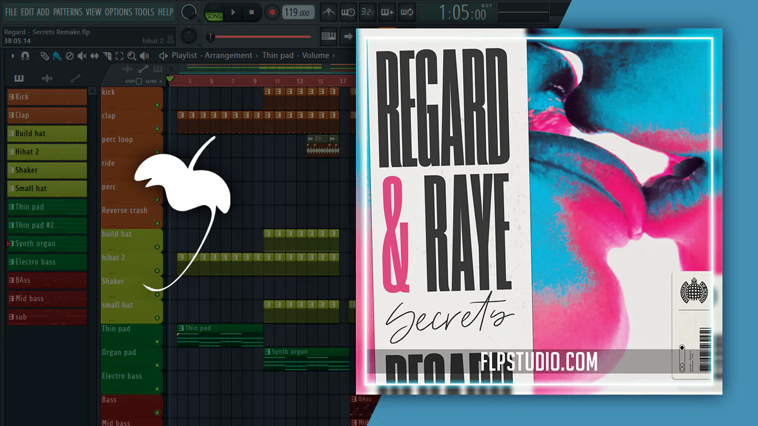Click the piano keys icon above track headers
758x426 pixels.
[x=158, y=69]
